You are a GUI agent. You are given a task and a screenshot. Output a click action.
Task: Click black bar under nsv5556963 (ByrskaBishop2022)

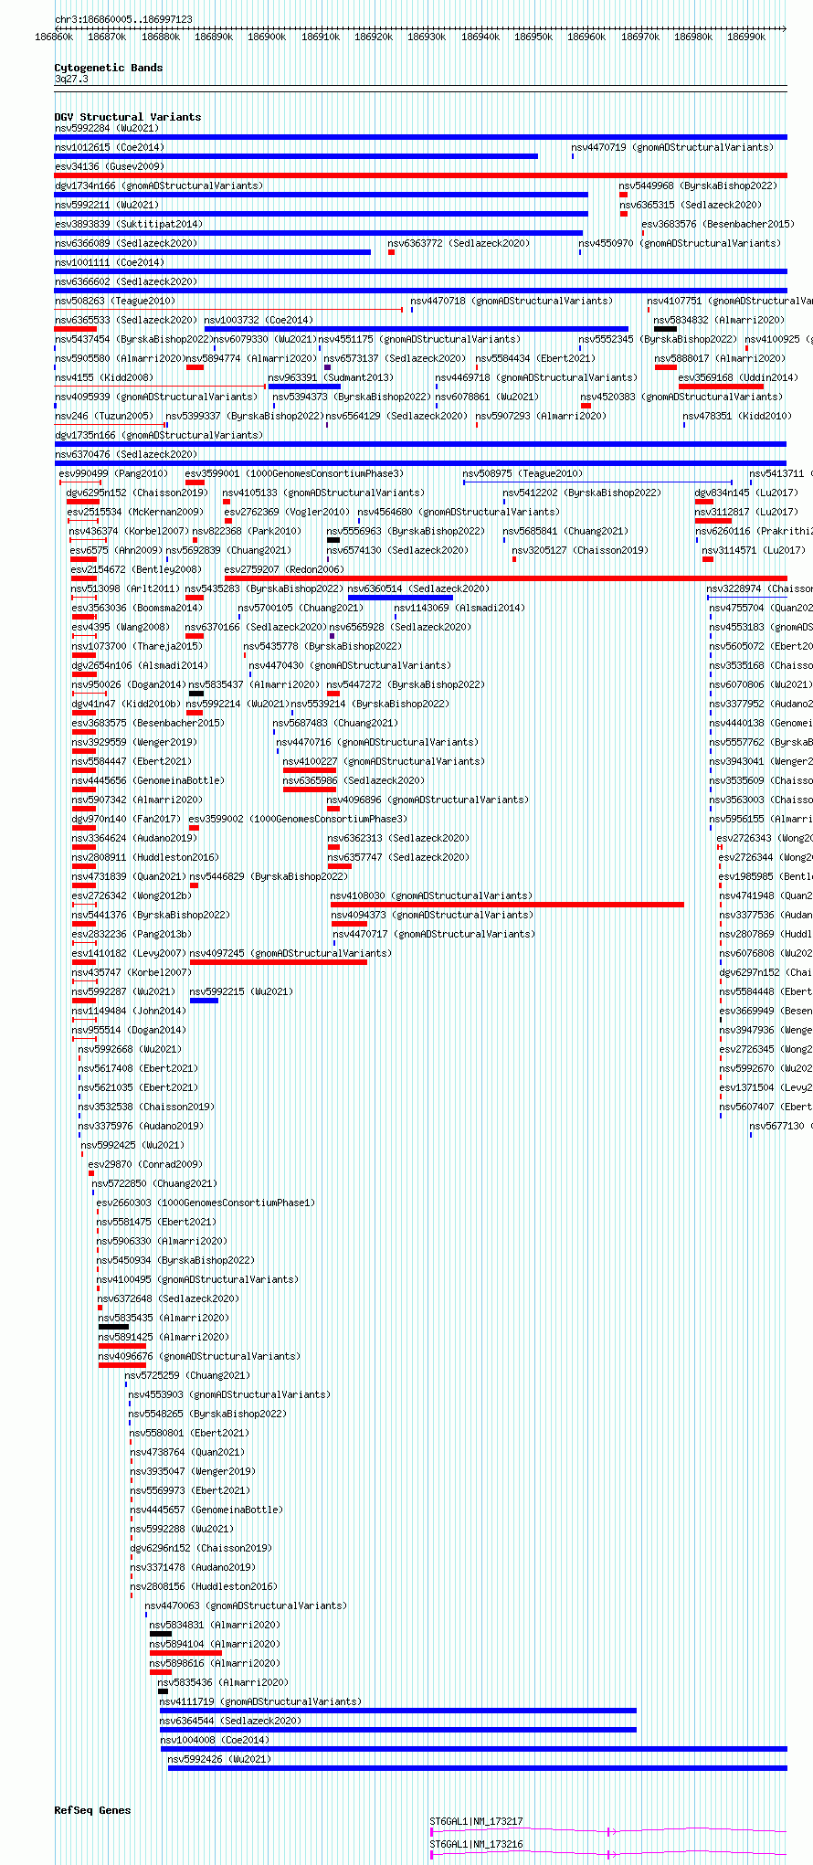333,540
